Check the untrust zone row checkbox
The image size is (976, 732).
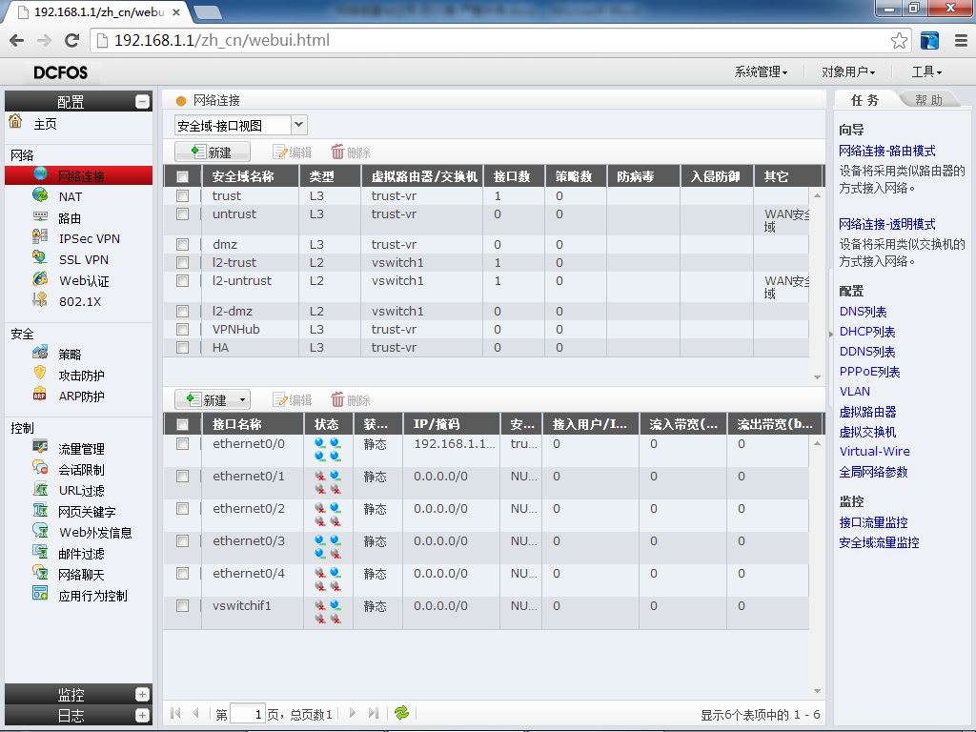pos(182,214)
